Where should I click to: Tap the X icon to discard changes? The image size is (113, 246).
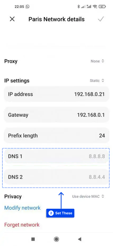pos(12,19)
